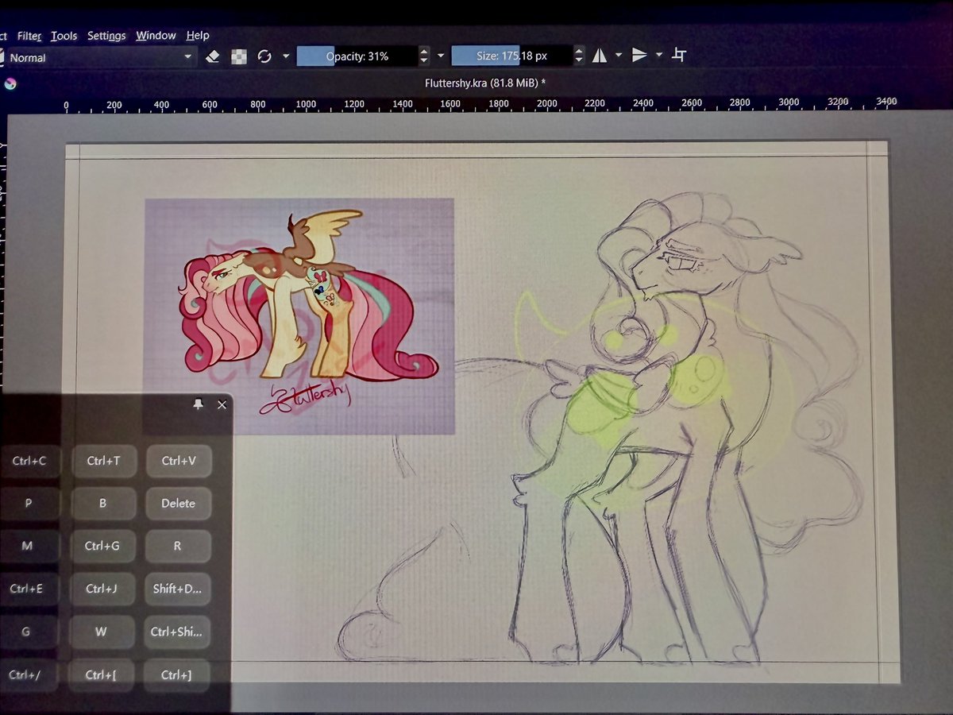953x715 pixels.
Task: Click the Krita color icon below blending mode
Action: click(x=10, y=82)
